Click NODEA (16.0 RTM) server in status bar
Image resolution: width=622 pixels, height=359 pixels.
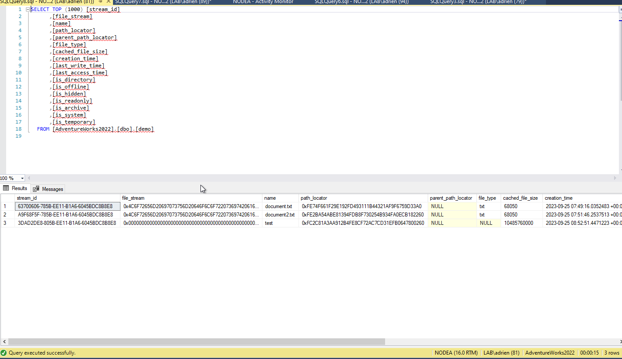pyautogui.click(x=456, y=353)
